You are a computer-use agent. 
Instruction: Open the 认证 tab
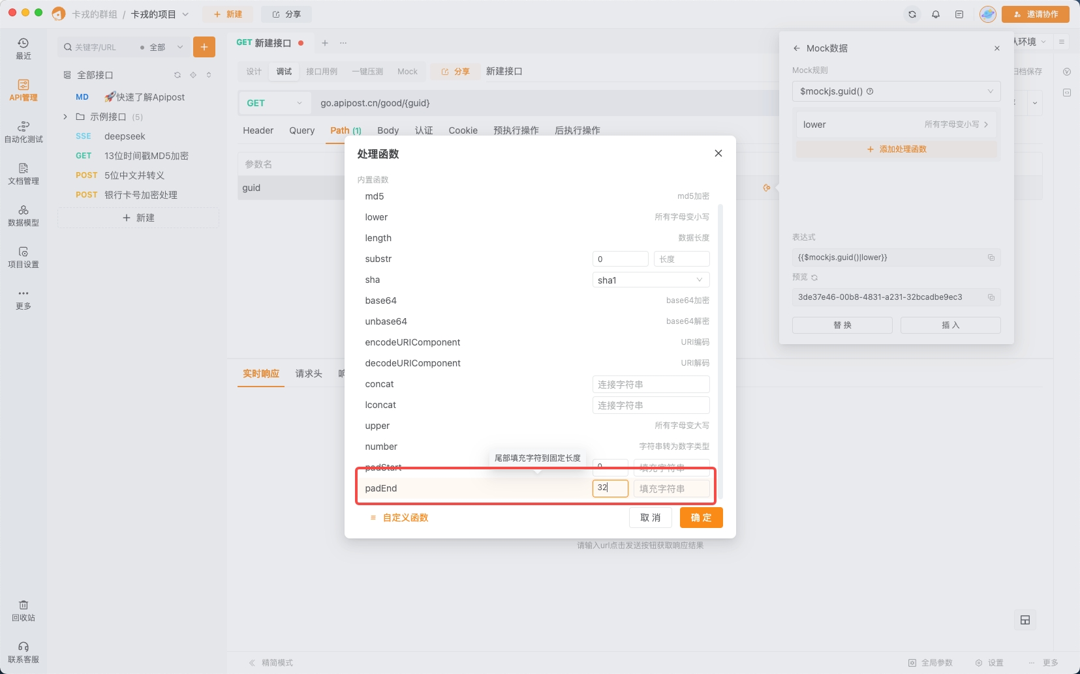tap(424, 130)
